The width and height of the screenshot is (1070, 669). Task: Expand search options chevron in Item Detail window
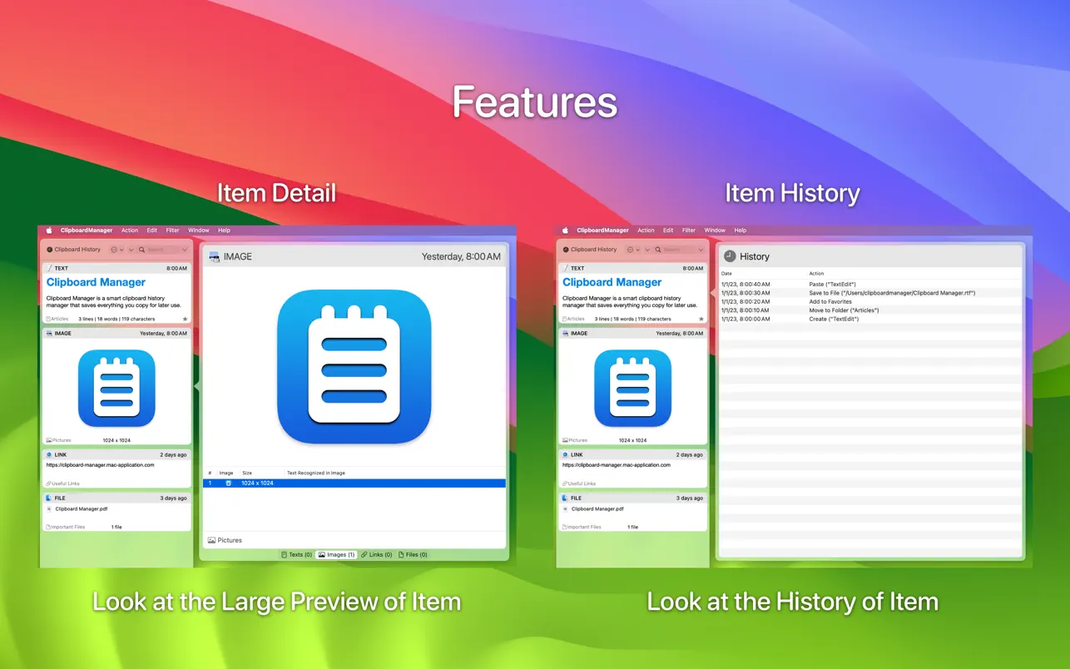pyautogui.click(x=185, y=250)
